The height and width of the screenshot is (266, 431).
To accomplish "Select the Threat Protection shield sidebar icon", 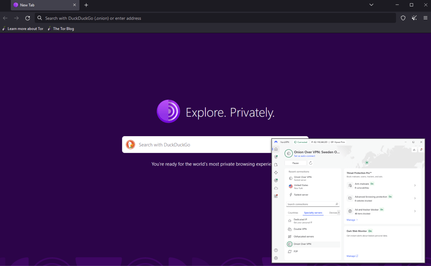I will (x=276, y=157).
